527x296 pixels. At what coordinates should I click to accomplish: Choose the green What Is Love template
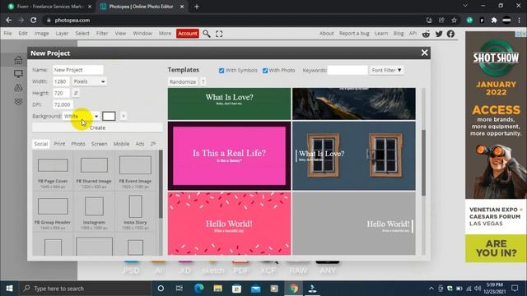coord(229,104)
